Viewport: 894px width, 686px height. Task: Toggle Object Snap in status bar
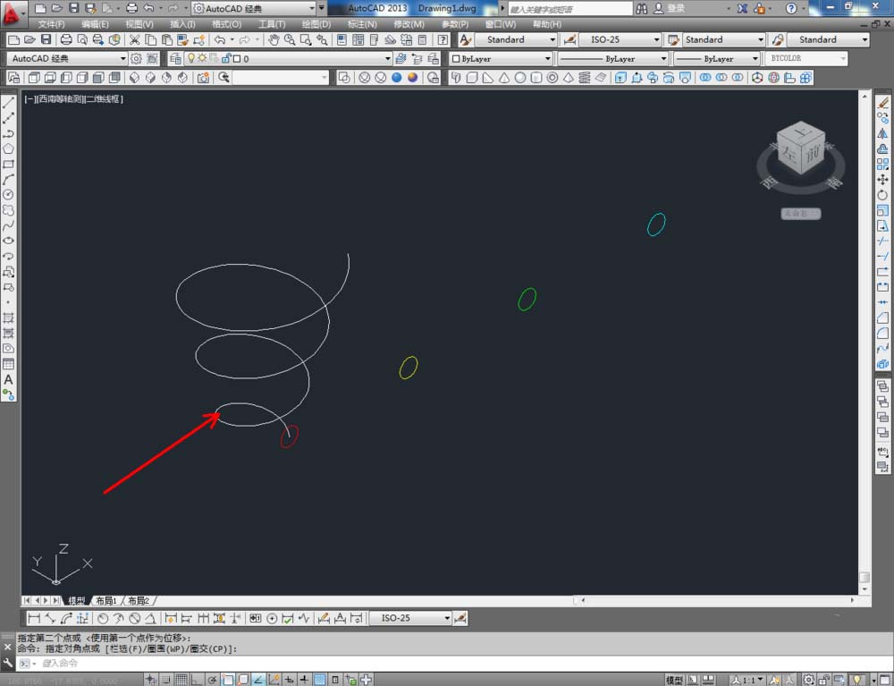click(227, 680)
